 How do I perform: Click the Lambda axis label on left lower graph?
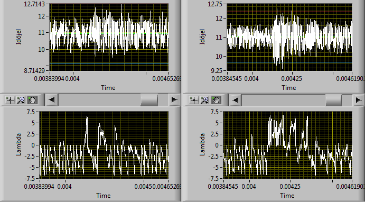[18, 144]
